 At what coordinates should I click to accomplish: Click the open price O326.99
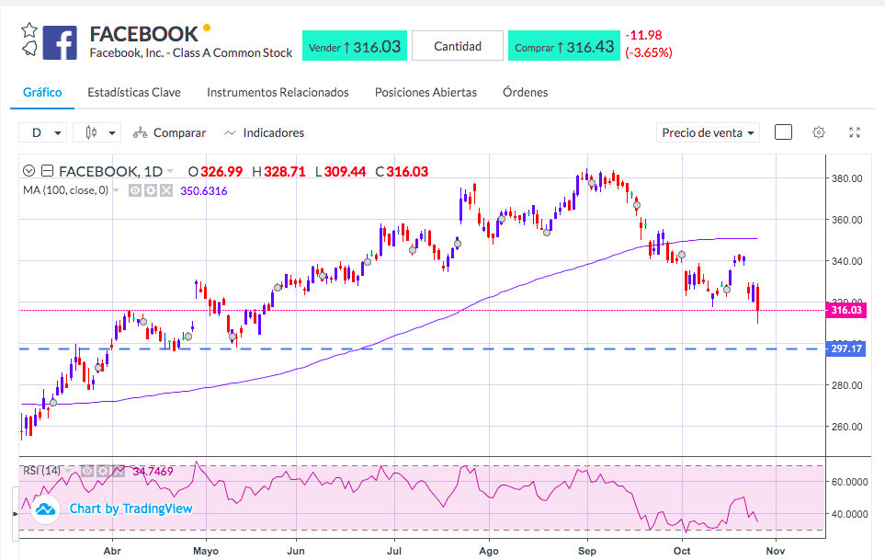coord(215,171)
